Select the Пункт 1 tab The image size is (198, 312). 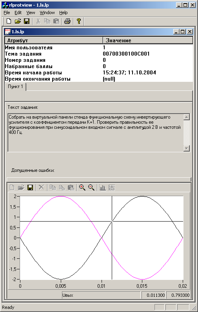(15, 87)
